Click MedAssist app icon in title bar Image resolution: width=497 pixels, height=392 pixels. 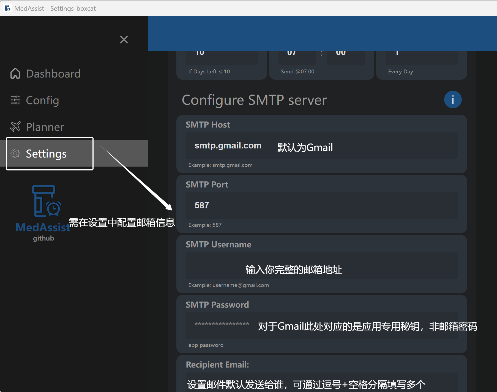coord(7,8)
